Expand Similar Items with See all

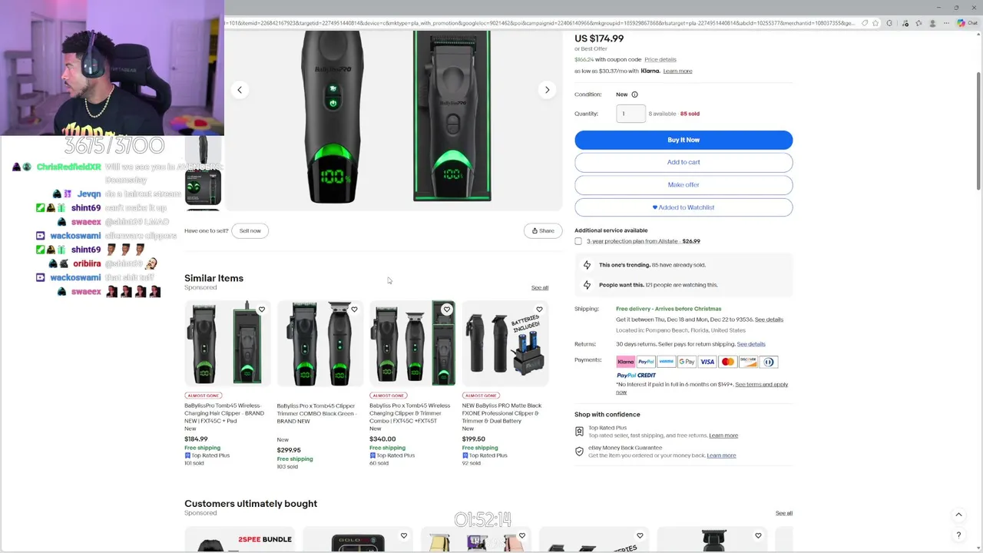(x=540, y=288)
